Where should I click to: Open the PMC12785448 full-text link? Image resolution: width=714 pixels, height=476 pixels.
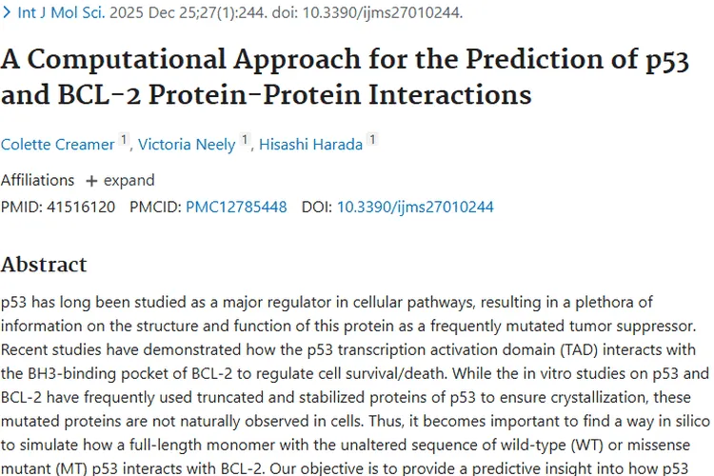pos(236,207)
